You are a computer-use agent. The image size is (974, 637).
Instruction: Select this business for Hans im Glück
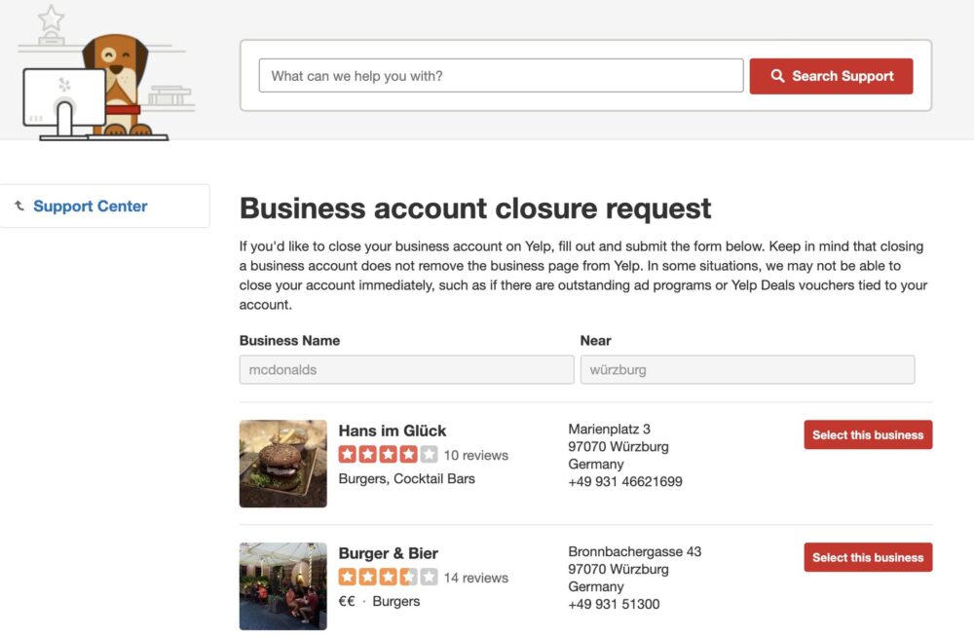click(x=868, y=435)
